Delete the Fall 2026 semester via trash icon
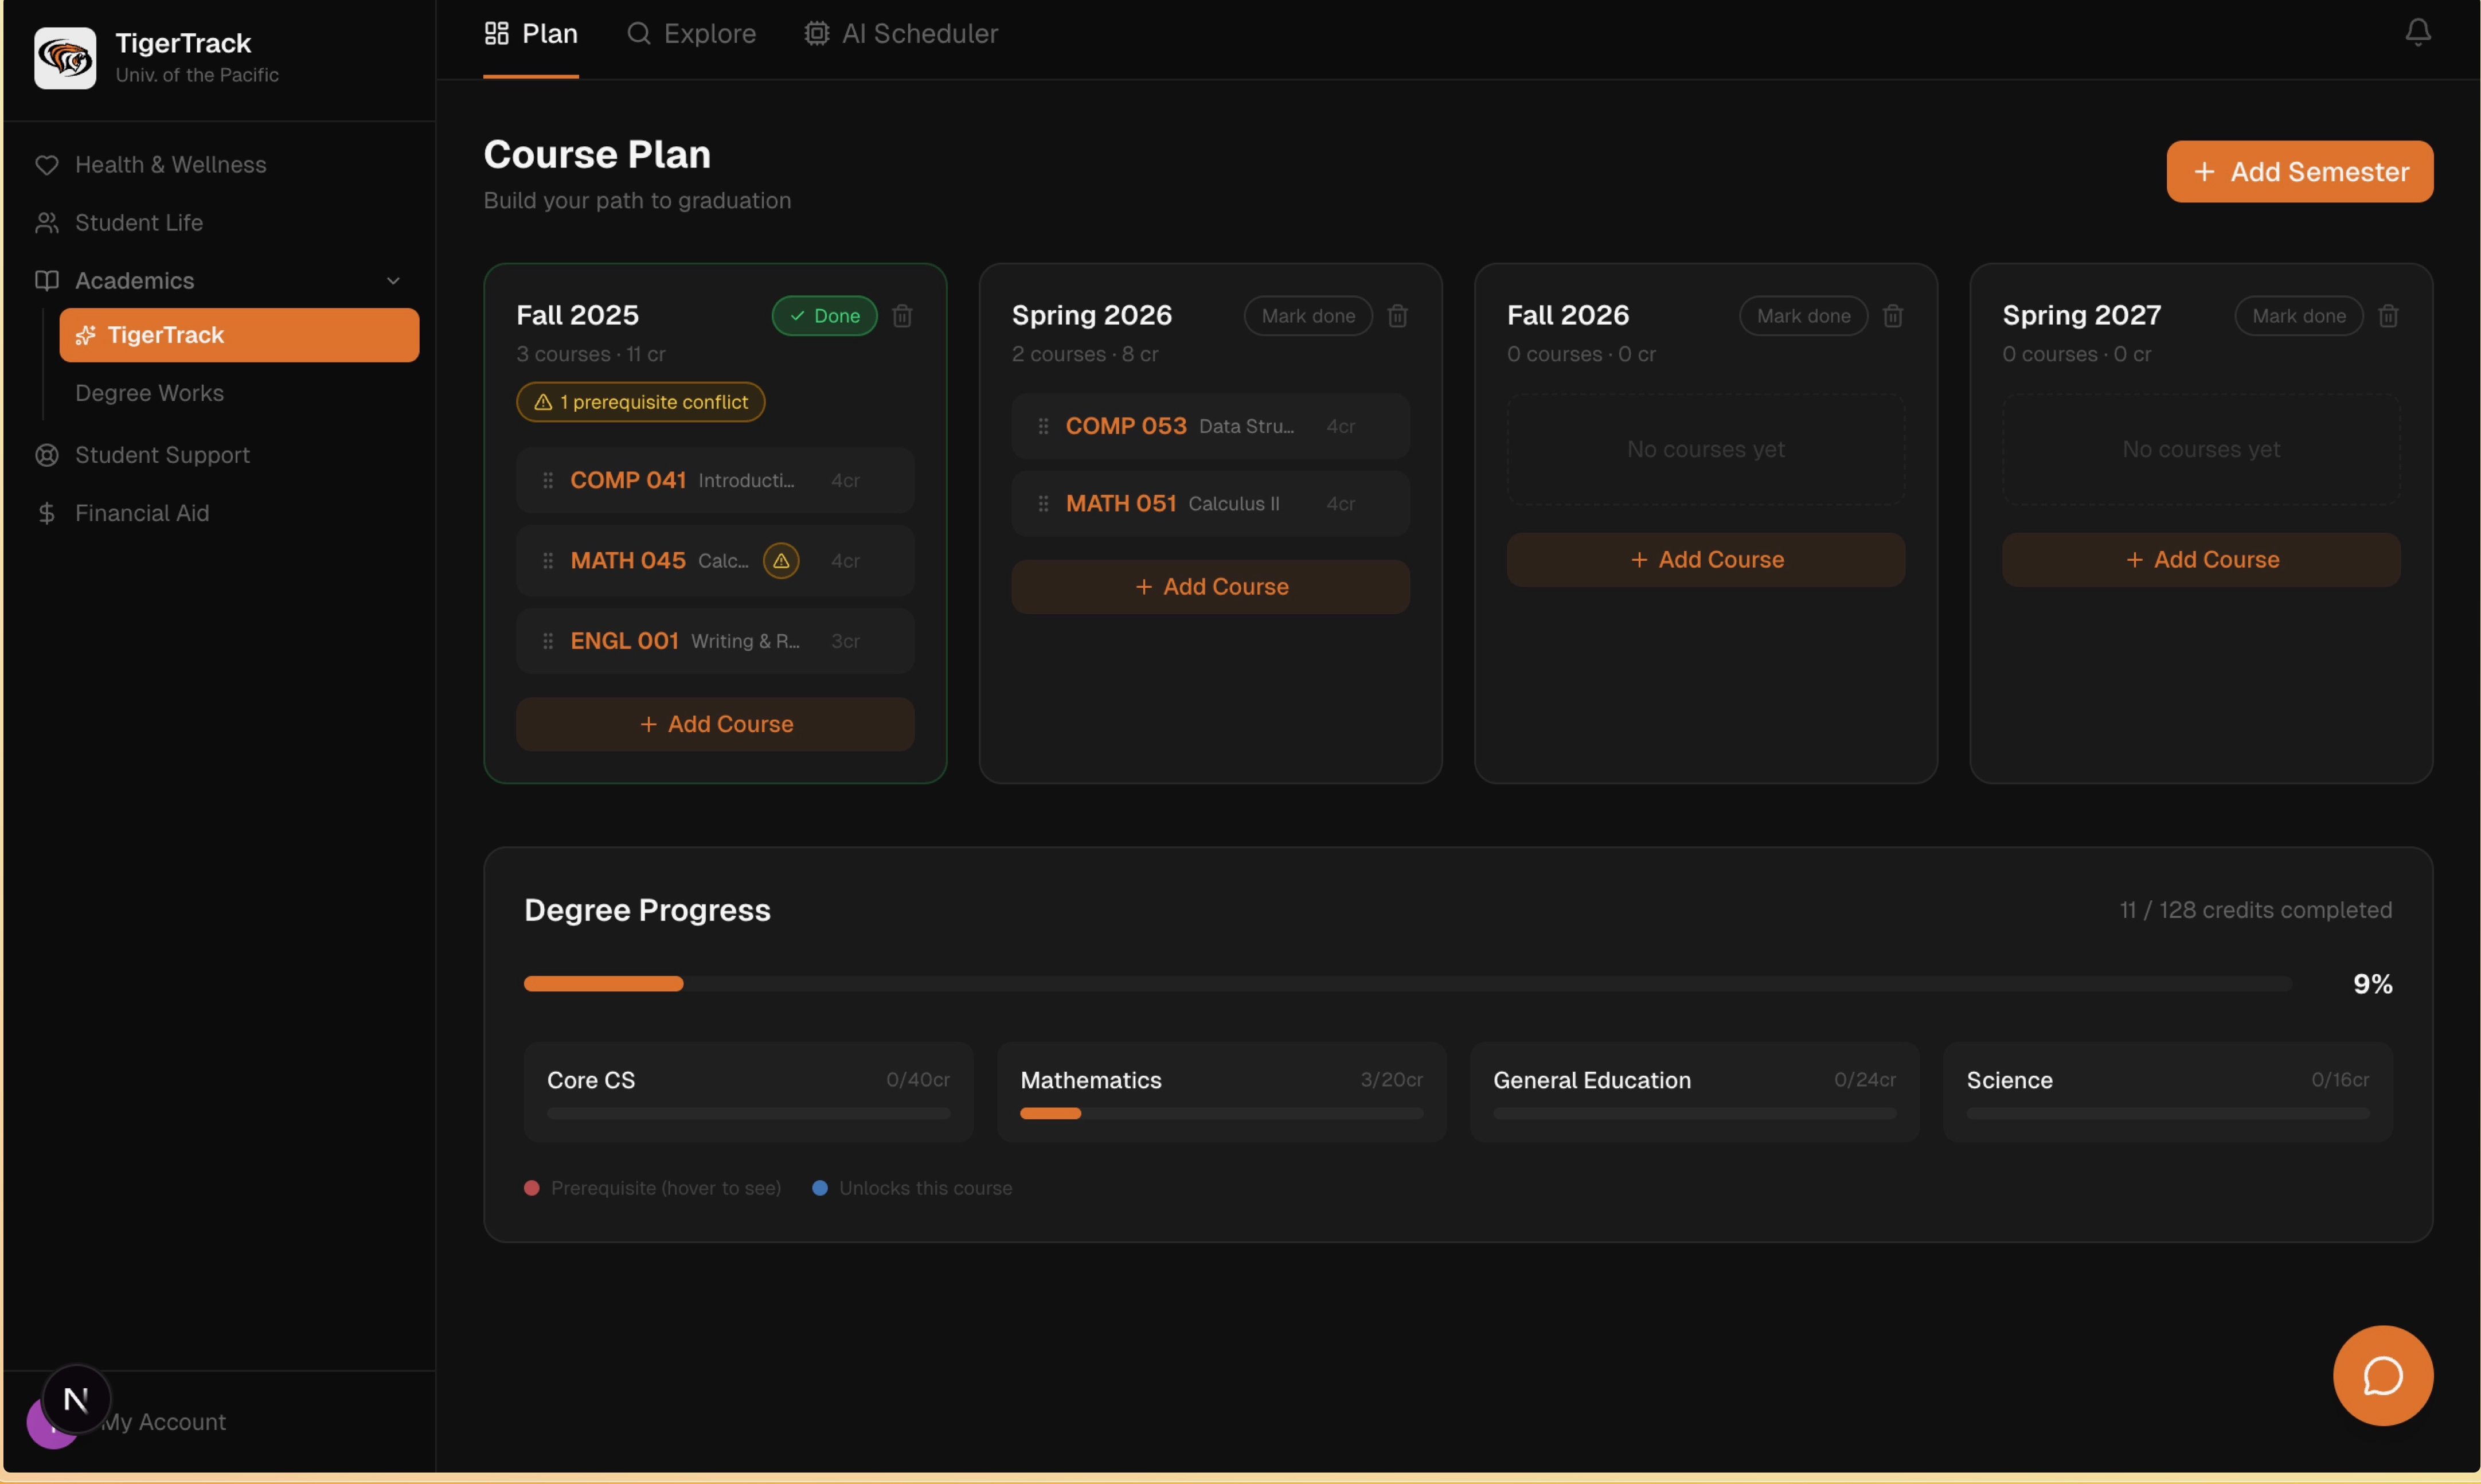Screen dimensions: 2481x1484 pyautogui.click(x=1892, y=316)
